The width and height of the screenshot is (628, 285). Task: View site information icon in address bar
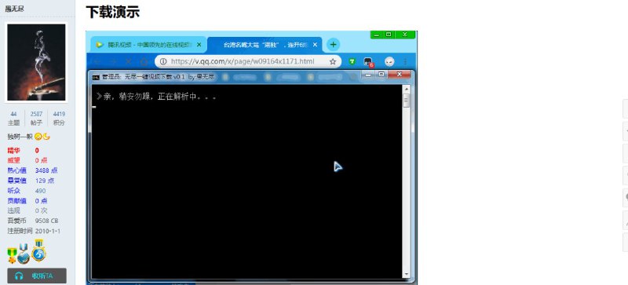pyautogui.click(x=163, y=61)
